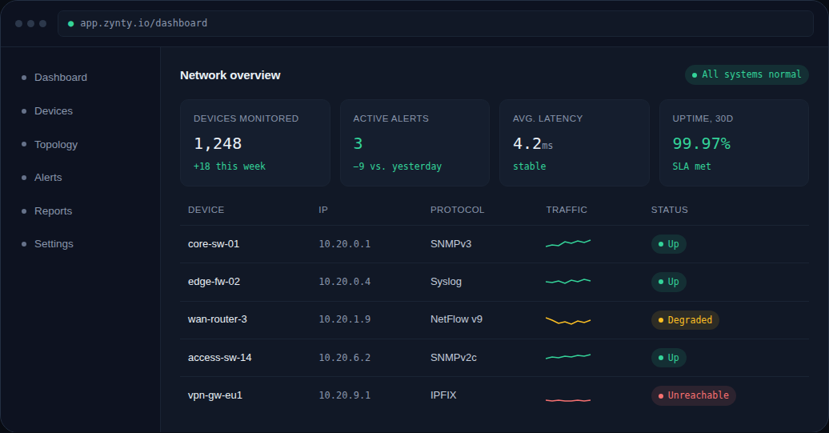Viewport: 829px width, 433px height.
Task: Click IP address 10.20.0.4
Action: click(345, 282)
